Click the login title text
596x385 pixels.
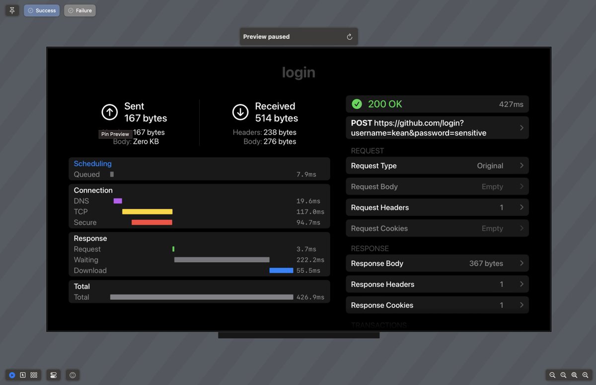coord(298,72)
